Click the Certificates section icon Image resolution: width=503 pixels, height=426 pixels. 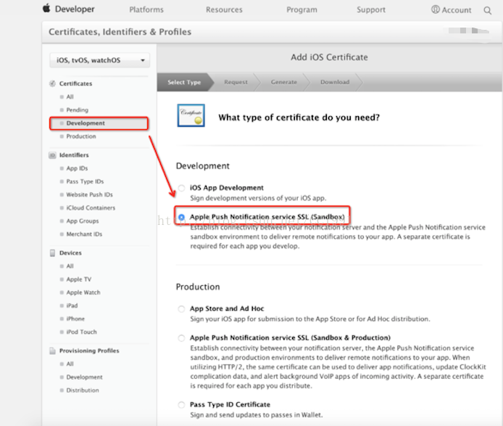tap(52, 83)
